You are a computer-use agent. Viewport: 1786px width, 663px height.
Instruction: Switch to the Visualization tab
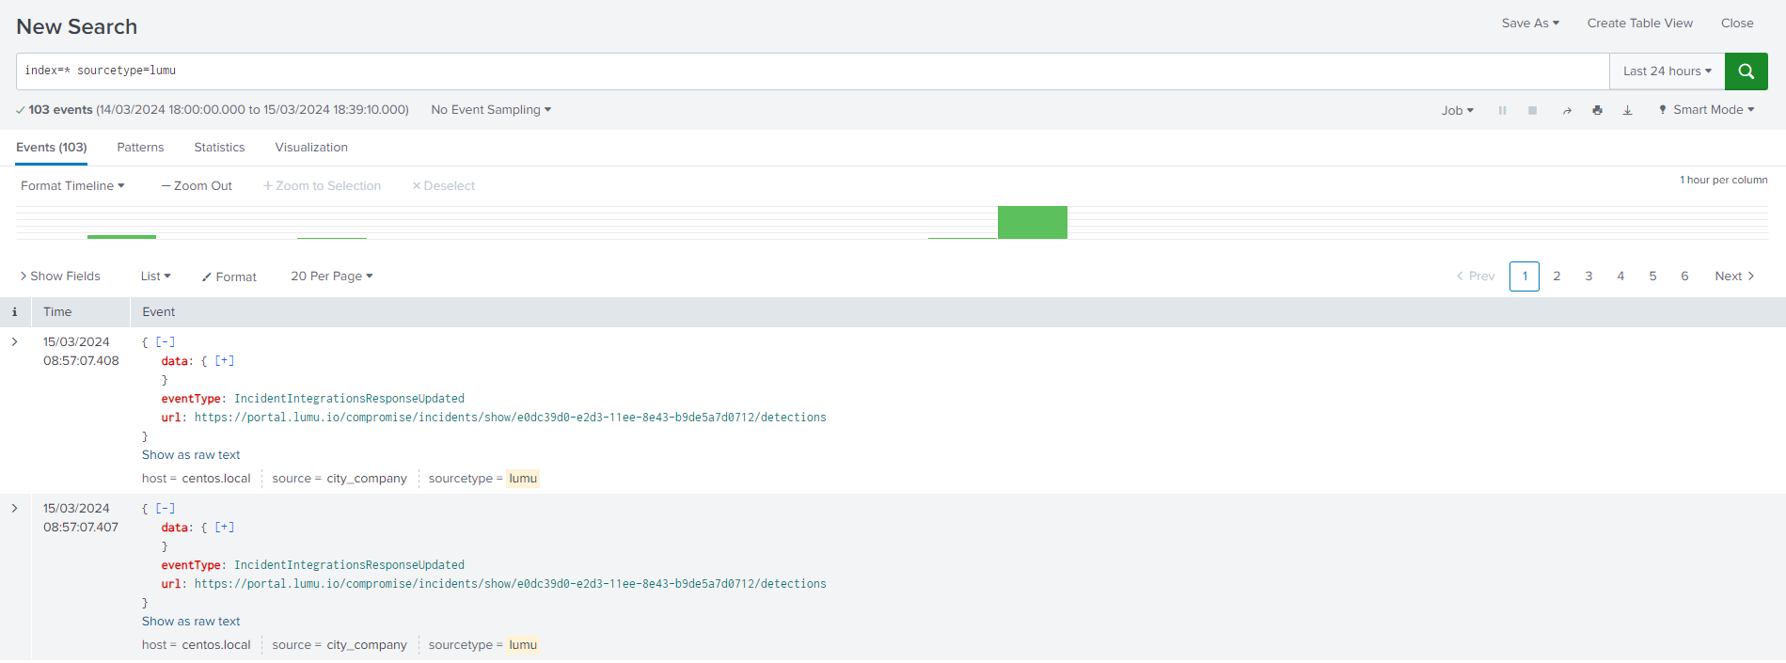pos(311,148)
